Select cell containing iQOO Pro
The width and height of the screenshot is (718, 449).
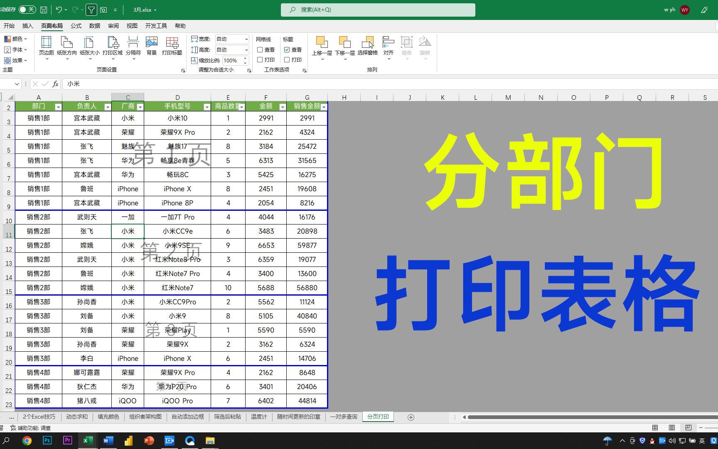[x=177, y=401]
